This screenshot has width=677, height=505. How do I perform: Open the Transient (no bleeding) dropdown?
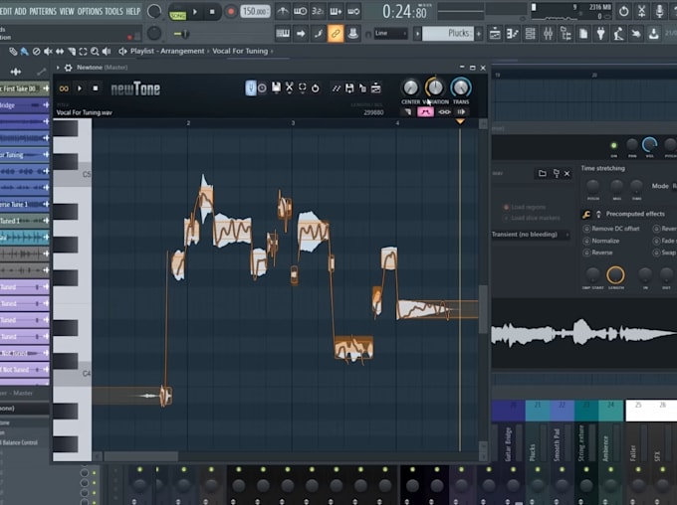[x=531, y=235]
